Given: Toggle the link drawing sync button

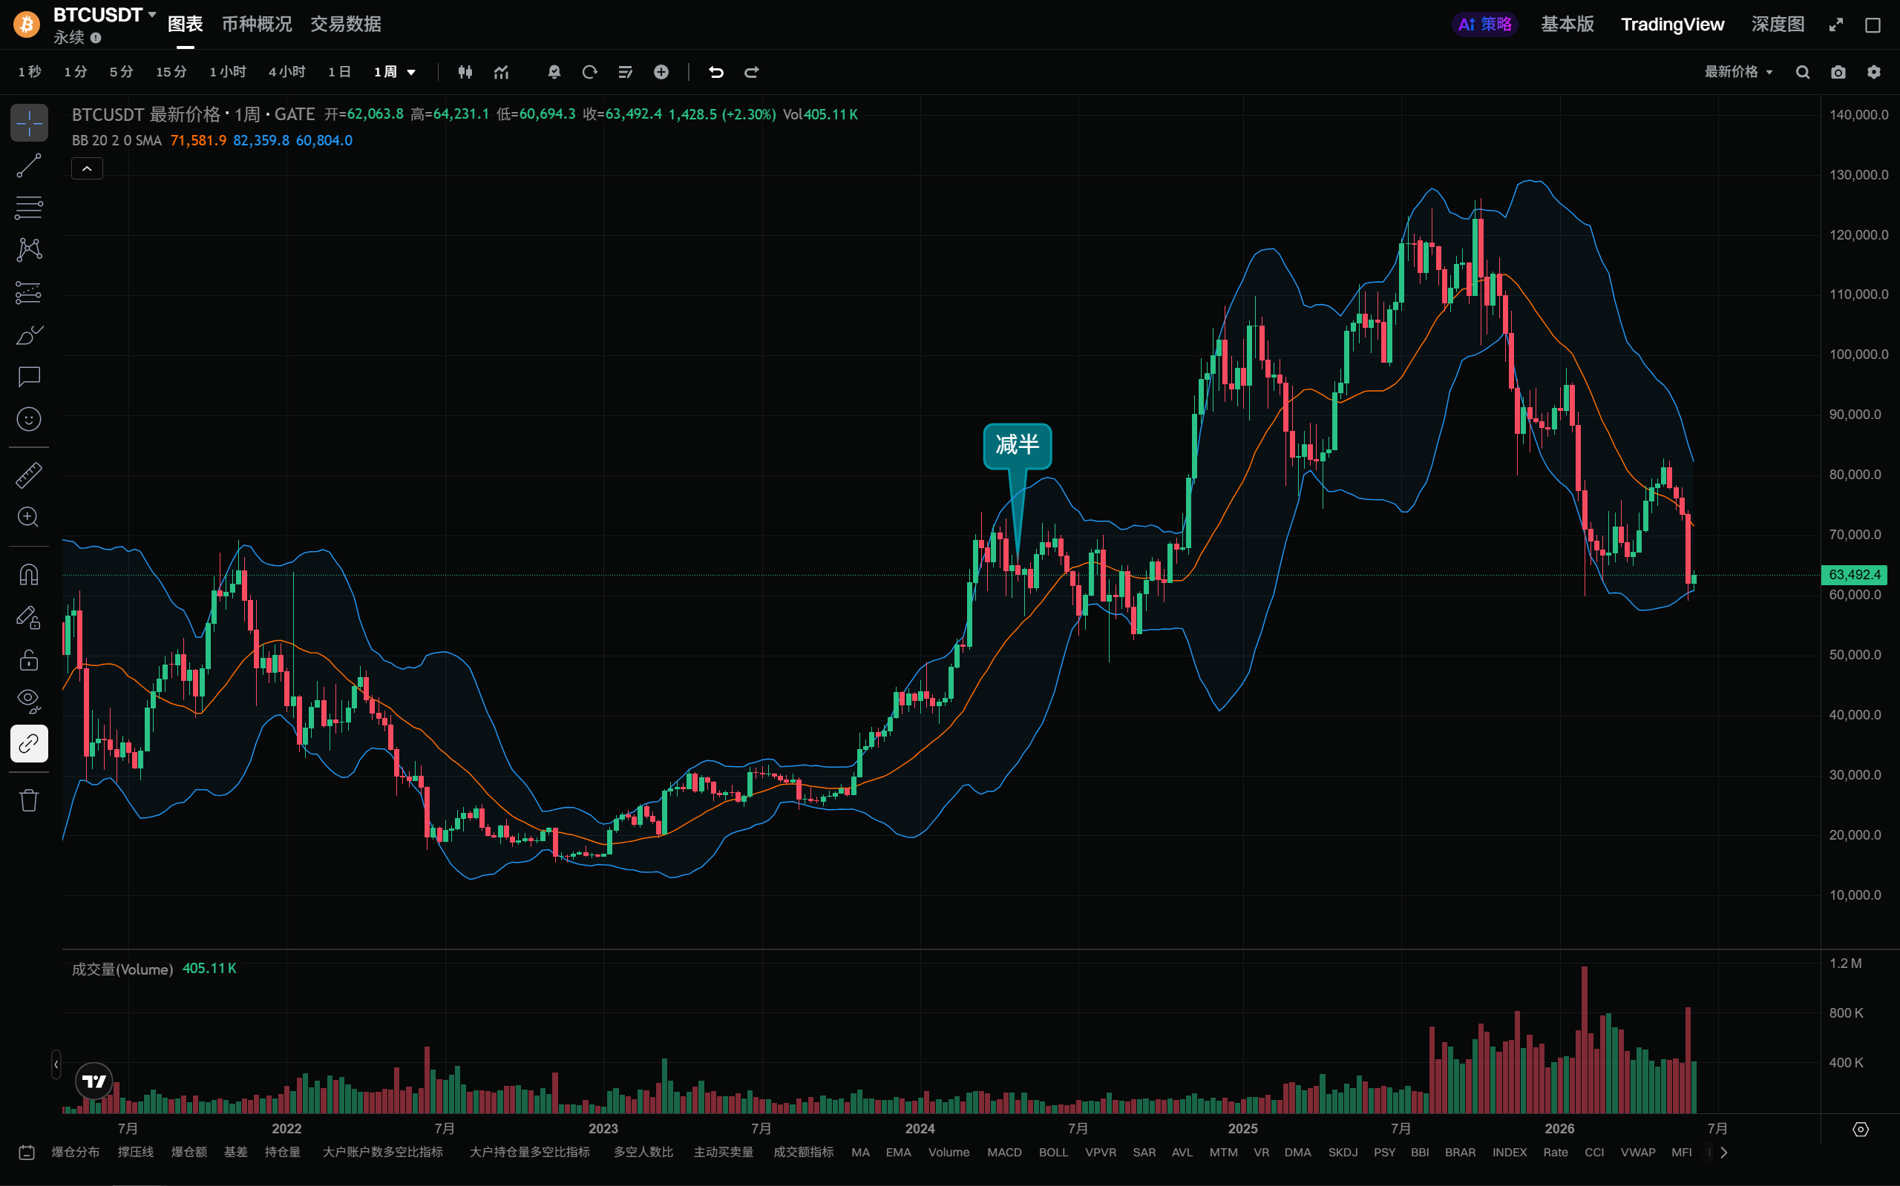Looking at the screenshot, I should coord(29,742).
